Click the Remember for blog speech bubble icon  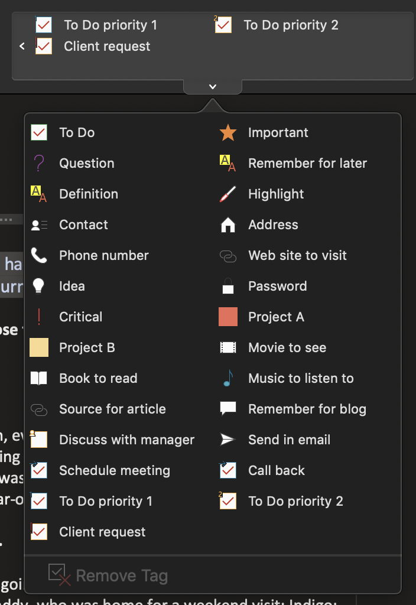(228, 409)
